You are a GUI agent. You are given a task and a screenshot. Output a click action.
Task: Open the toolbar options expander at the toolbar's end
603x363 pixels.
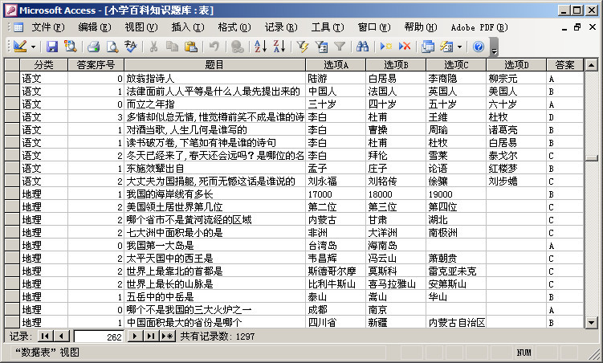[495, 47]
